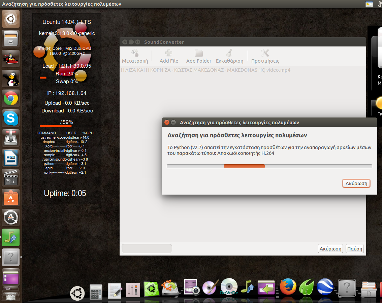Open the calculator in the bottom dock
382x303 pixels.
[x=96, y=291]
